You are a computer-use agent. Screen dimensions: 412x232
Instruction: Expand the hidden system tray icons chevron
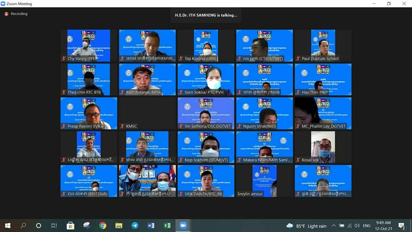[x=333, y=226]
